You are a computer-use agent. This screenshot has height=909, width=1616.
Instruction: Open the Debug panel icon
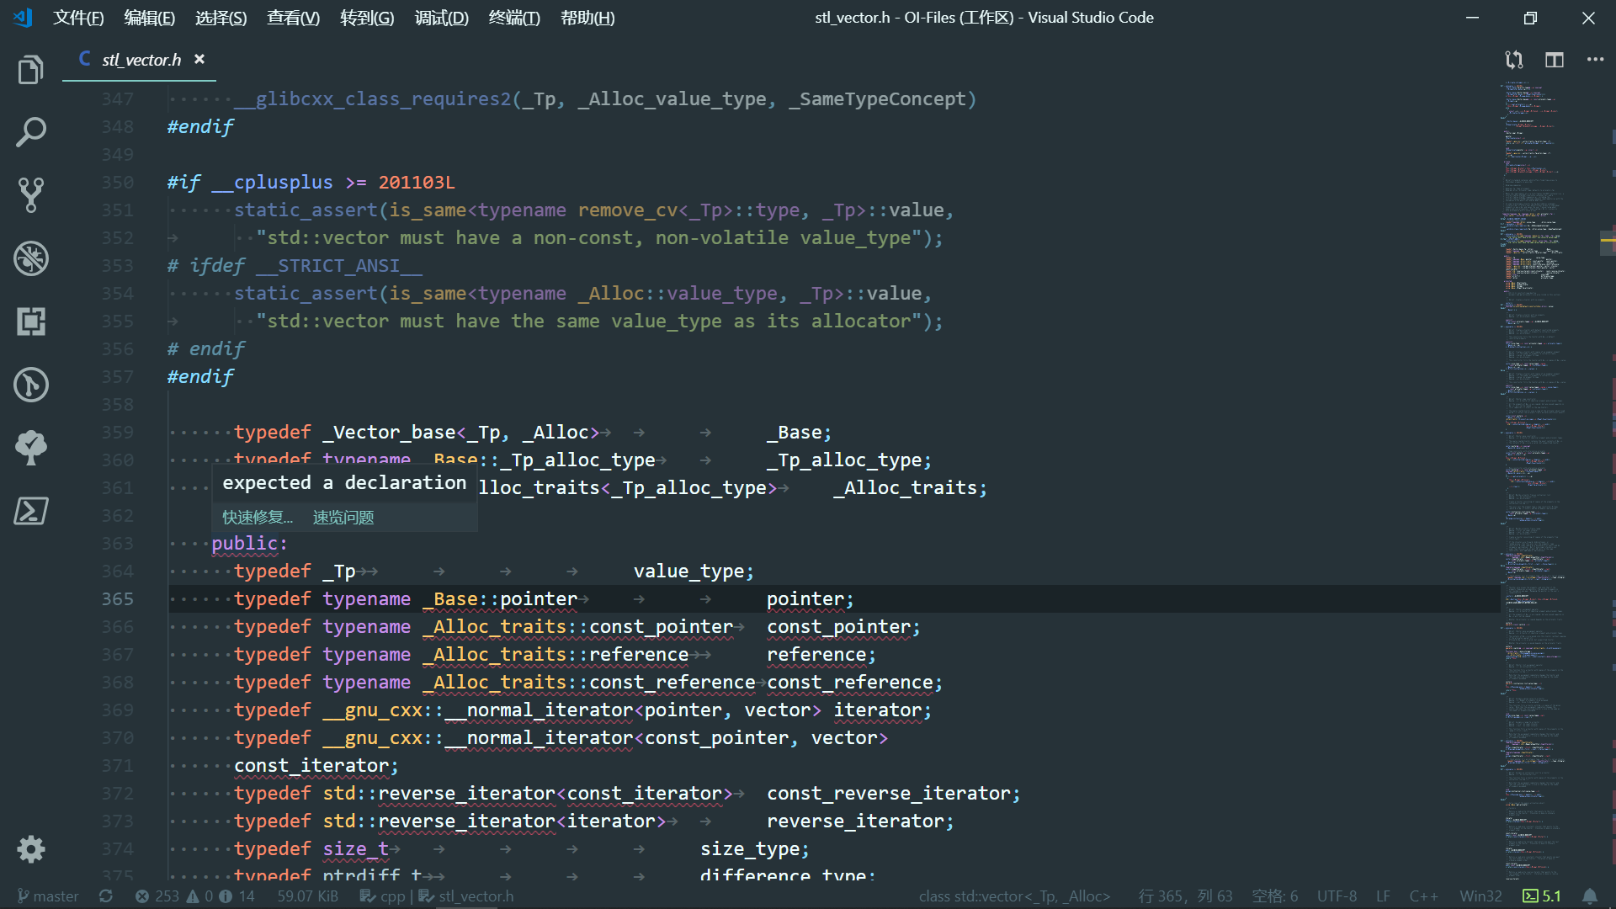[30, 258]
